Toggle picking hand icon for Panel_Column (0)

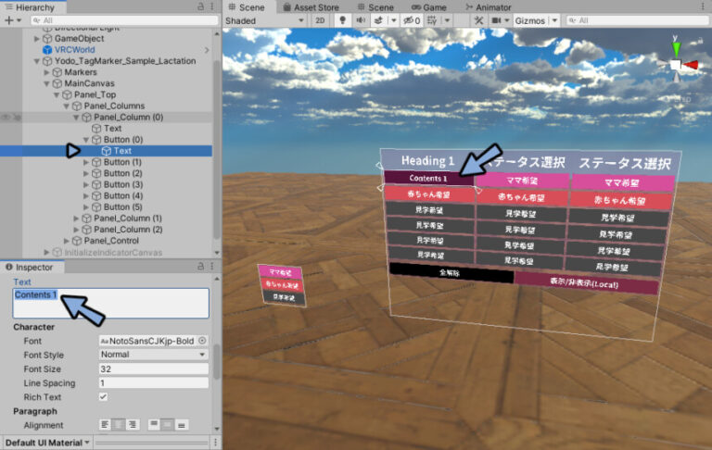tap(17, 117)
